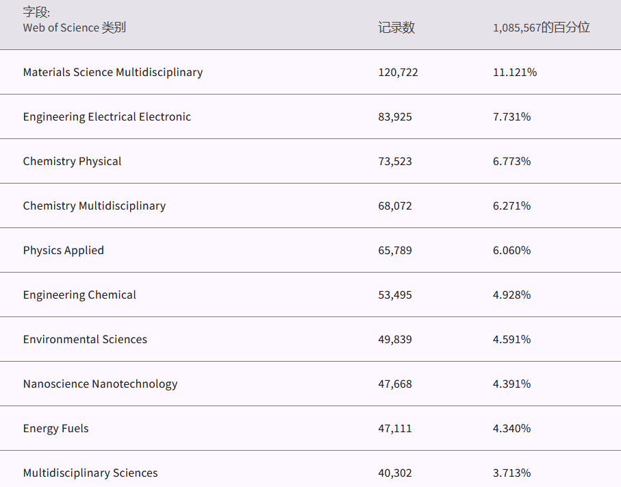Select the Multidisciplinary Sciences category
Image resolution: width=621 pixels, height=487 pixels.
click(x=90, y=473)
